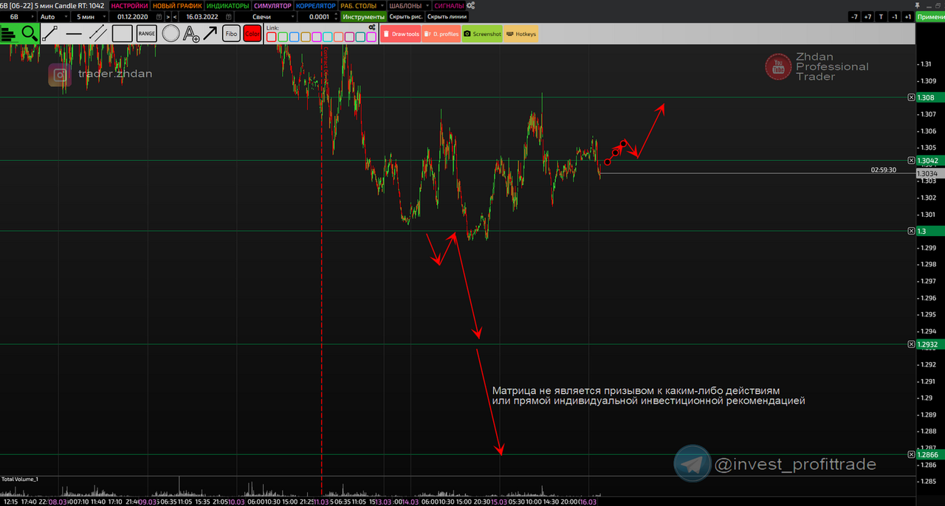This screenshot has height=506, width=945.
Task: Open the СИГНАЛЫ menu
Action: pos(449,5)
